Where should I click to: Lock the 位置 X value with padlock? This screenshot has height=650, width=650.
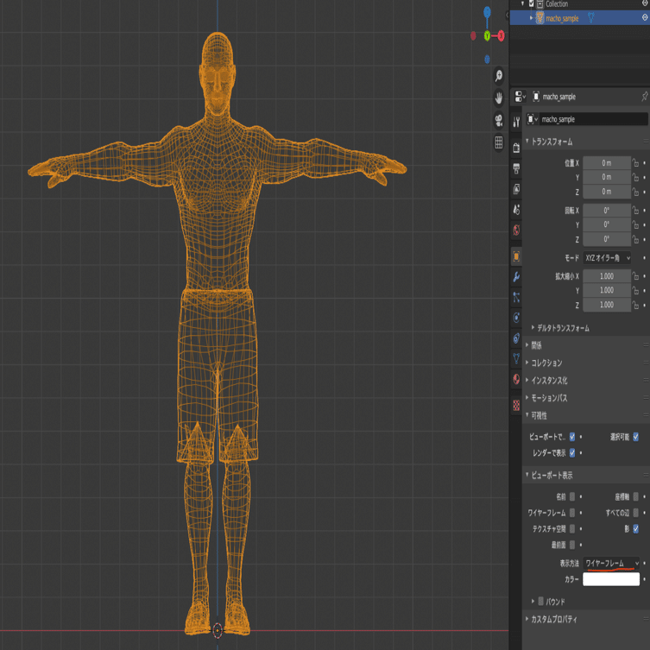635,162
